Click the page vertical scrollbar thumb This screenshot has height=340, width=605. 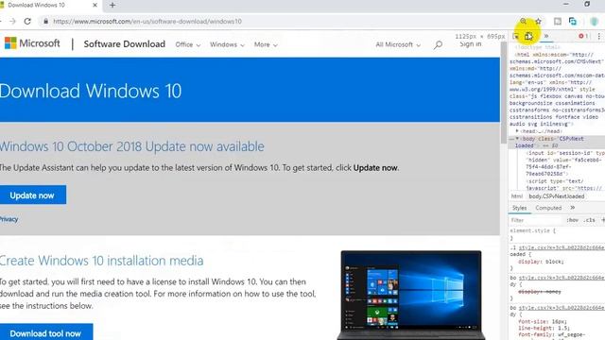pyautogui.click(x=504, y=93)
